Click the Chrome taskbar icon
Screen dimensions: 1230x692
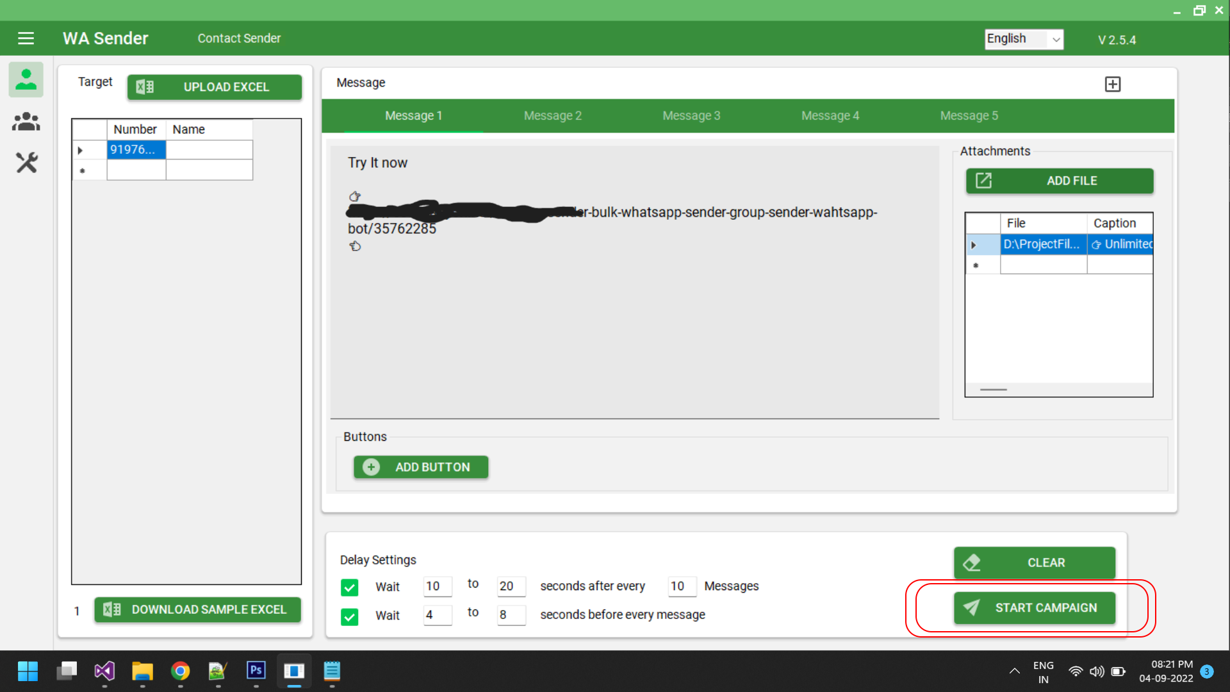pos(180,671)
